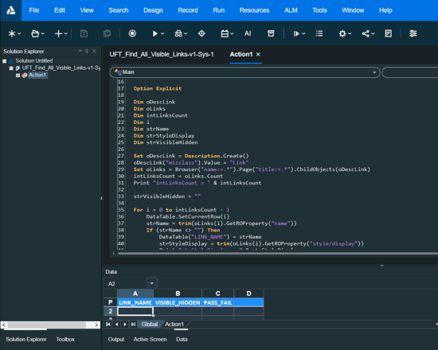Pin the Solution Explorer panel
This screenshot has width=438, height=350.
(87, 51)
